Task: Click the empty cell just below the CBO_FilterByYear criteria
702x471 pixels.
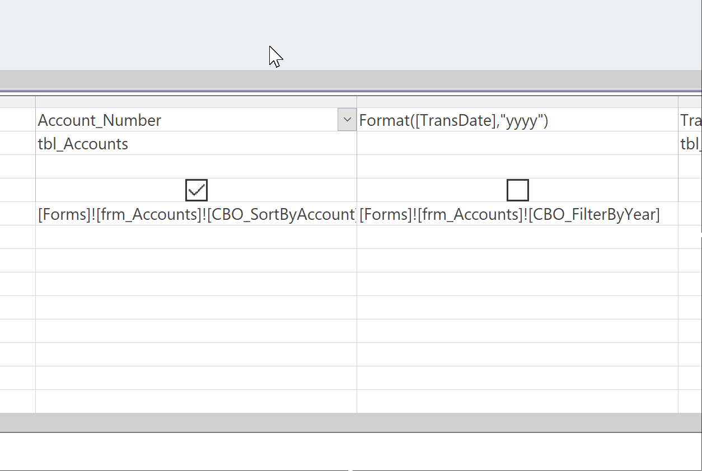Action: 517,237
